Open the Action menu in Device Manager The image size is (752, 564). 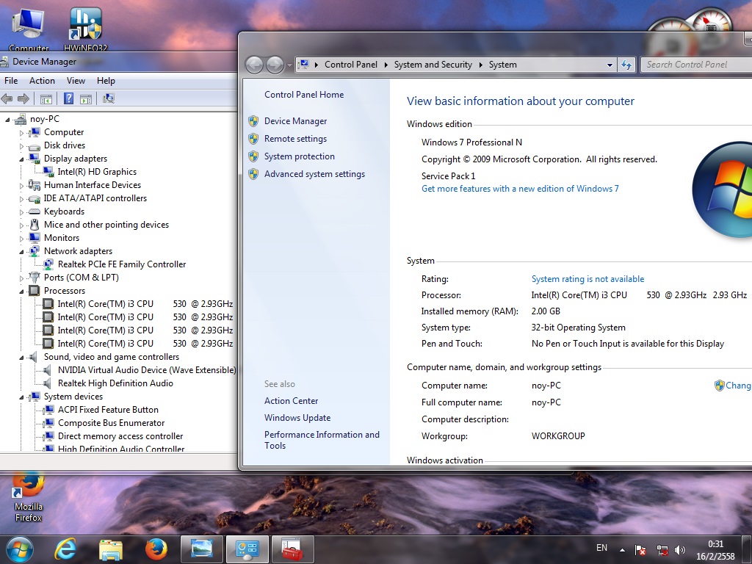(42, 81)
